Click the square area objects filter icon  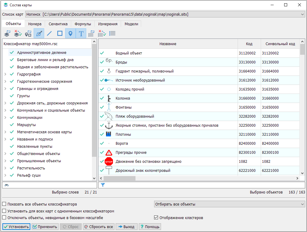(x=60, y=33)
